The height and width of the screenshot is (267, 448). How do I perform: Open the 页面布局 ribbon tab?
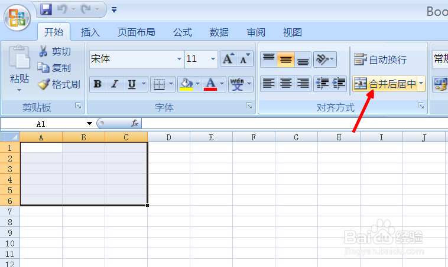coord(137,32)
